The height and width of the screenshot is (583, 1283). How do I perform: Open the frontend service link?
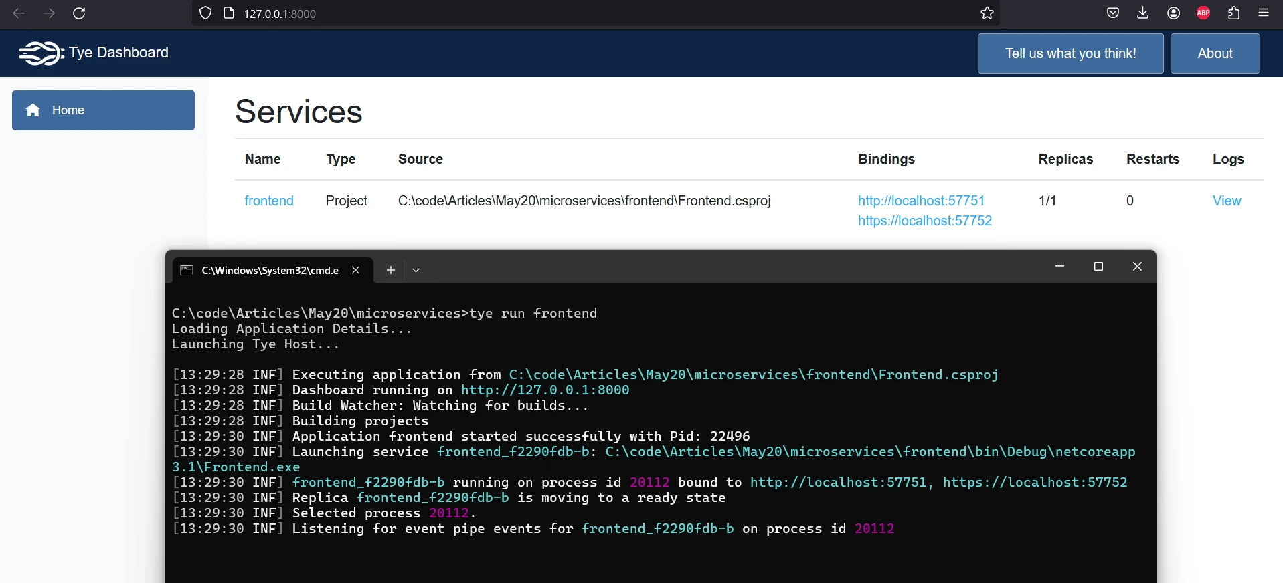click(269, 201)
